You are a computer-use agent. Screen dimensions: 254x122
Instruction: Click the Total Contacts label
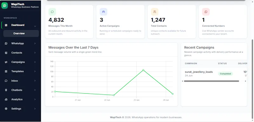pos(159,26)
